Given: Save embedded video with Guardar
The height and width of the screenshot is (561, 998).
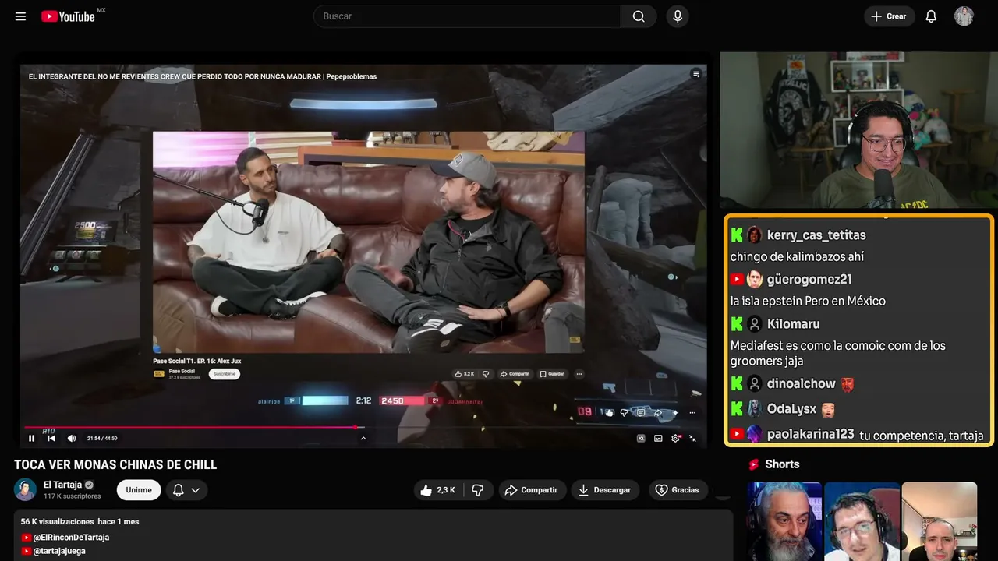Looking at the screenshot, I should pyautogui.click(x=553, y=374).
